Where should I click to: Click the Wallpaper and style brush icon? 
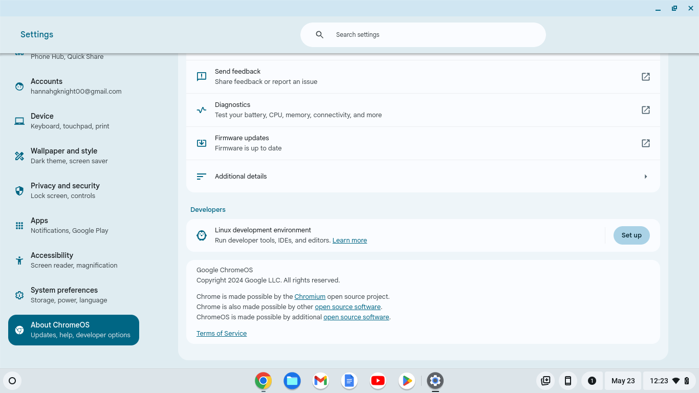(x=19, y=156)
